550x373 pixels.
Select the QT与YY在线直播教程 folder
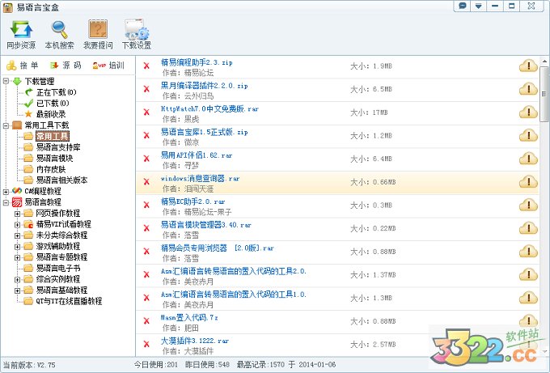click(63, 301)
